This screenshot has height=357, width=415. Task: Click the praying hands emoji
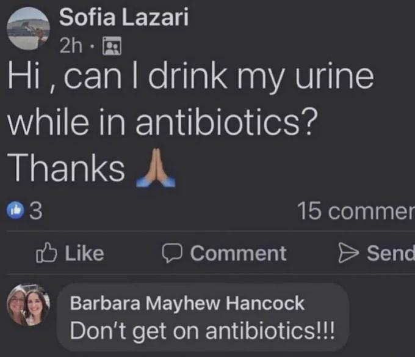click(x=156, y=167)
